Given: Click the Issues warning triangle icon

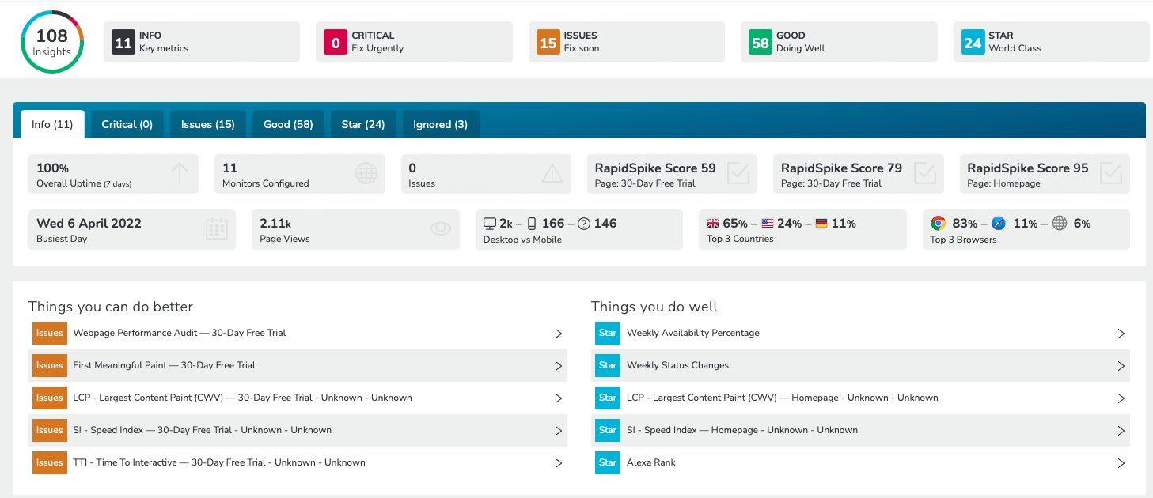Looking at the screenshot, I should pyautogui.click(x=552, y=174).
